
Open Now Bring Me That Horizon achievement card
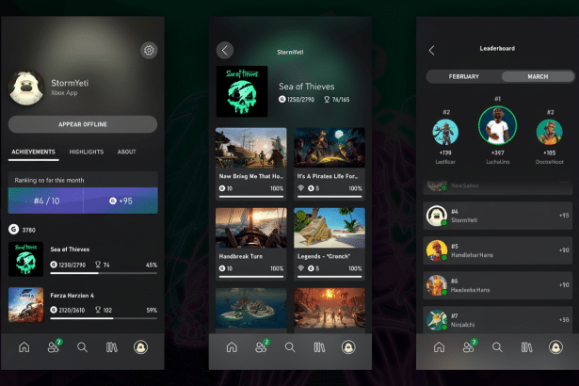point(251,164)
